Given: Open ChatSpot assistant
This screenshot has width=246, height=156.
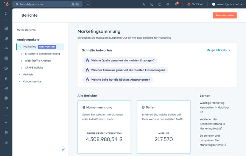Looking at the screenshot, I should click(195, 5).
